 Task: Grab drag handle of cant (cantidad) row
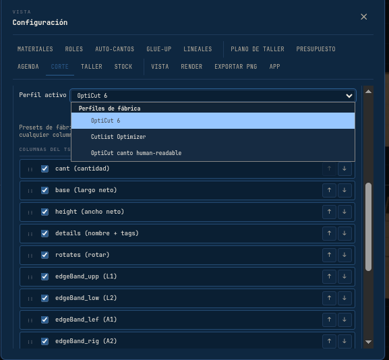click(30, 169)
